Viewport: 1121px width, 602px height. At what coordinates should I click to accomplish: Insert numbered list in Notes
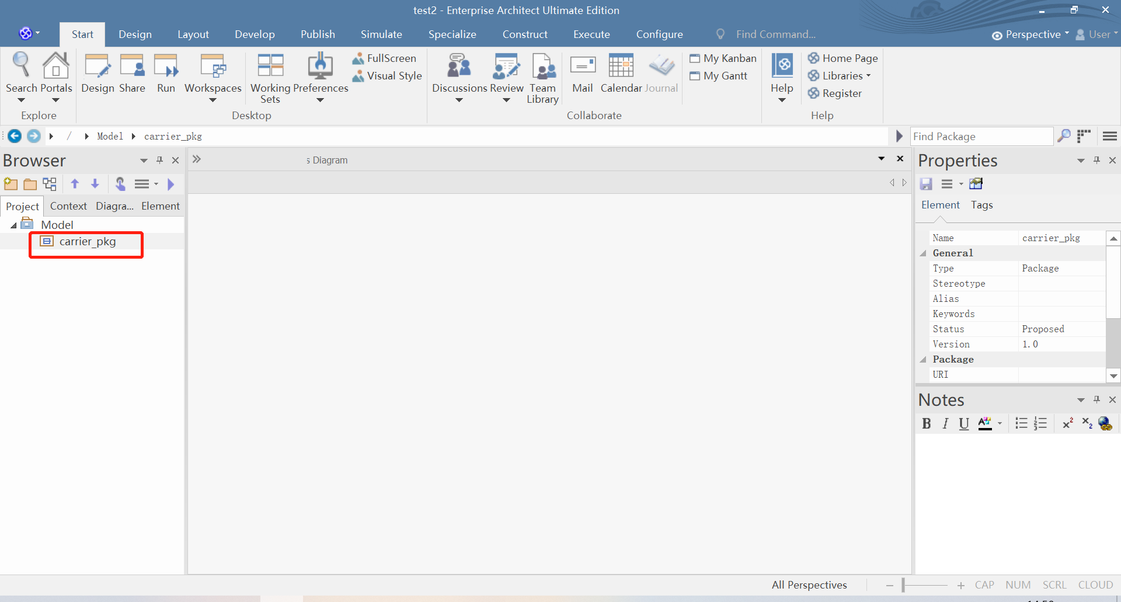[1040, 424]
